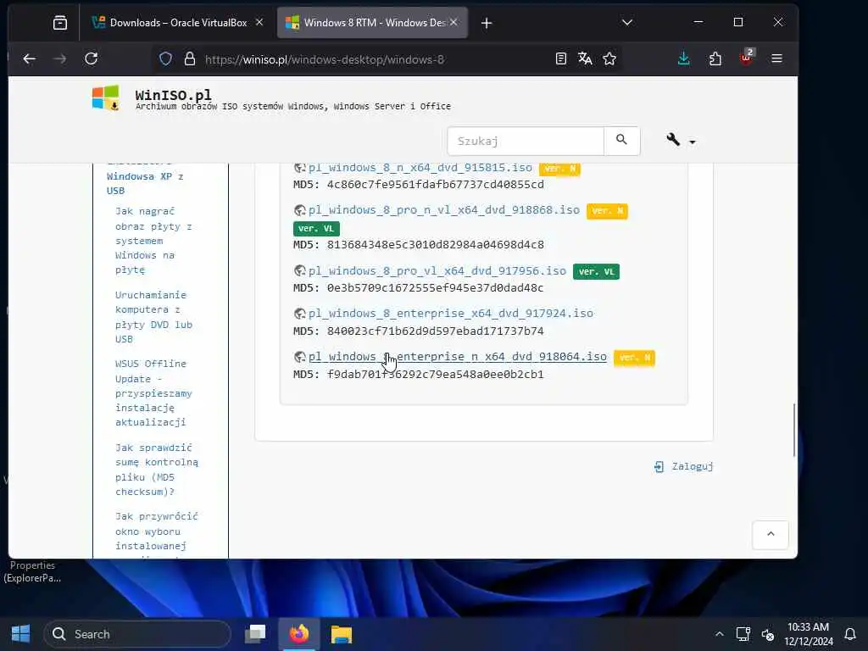
Task: Click Firefox icon on the taskbar
Action: (299, 633)
